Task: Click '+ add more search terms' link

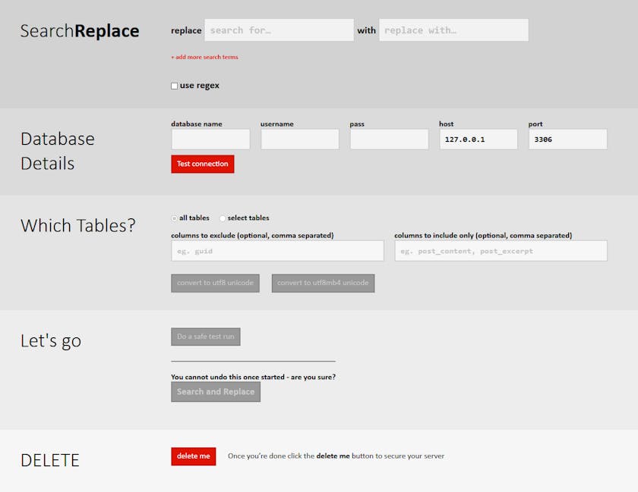Action: tap(204, 57)
